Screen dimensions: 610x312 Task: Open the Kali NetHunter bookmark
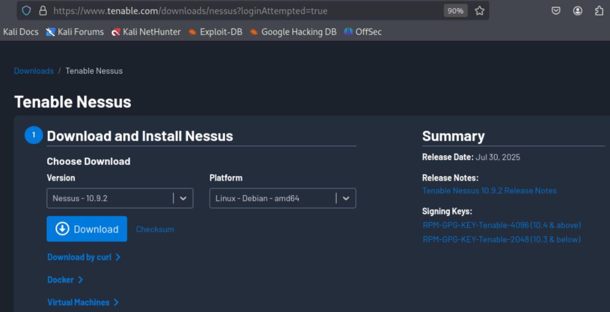(146, 32)
